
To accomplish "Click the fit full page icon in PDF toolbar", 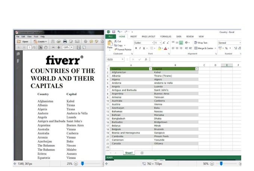I will (x=84, y=47).
